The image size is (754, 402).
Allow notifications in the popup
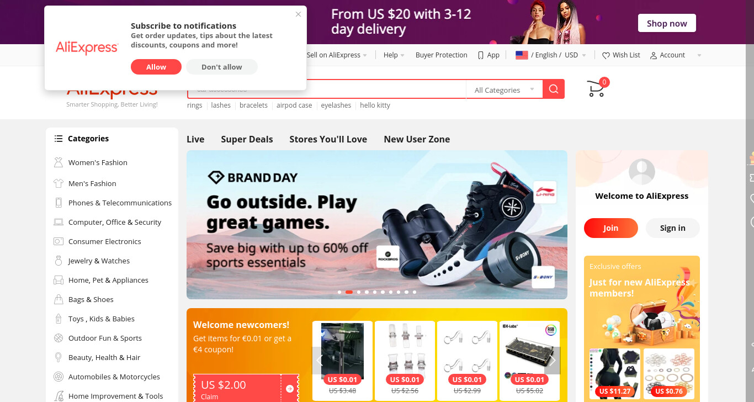point(156,67)
